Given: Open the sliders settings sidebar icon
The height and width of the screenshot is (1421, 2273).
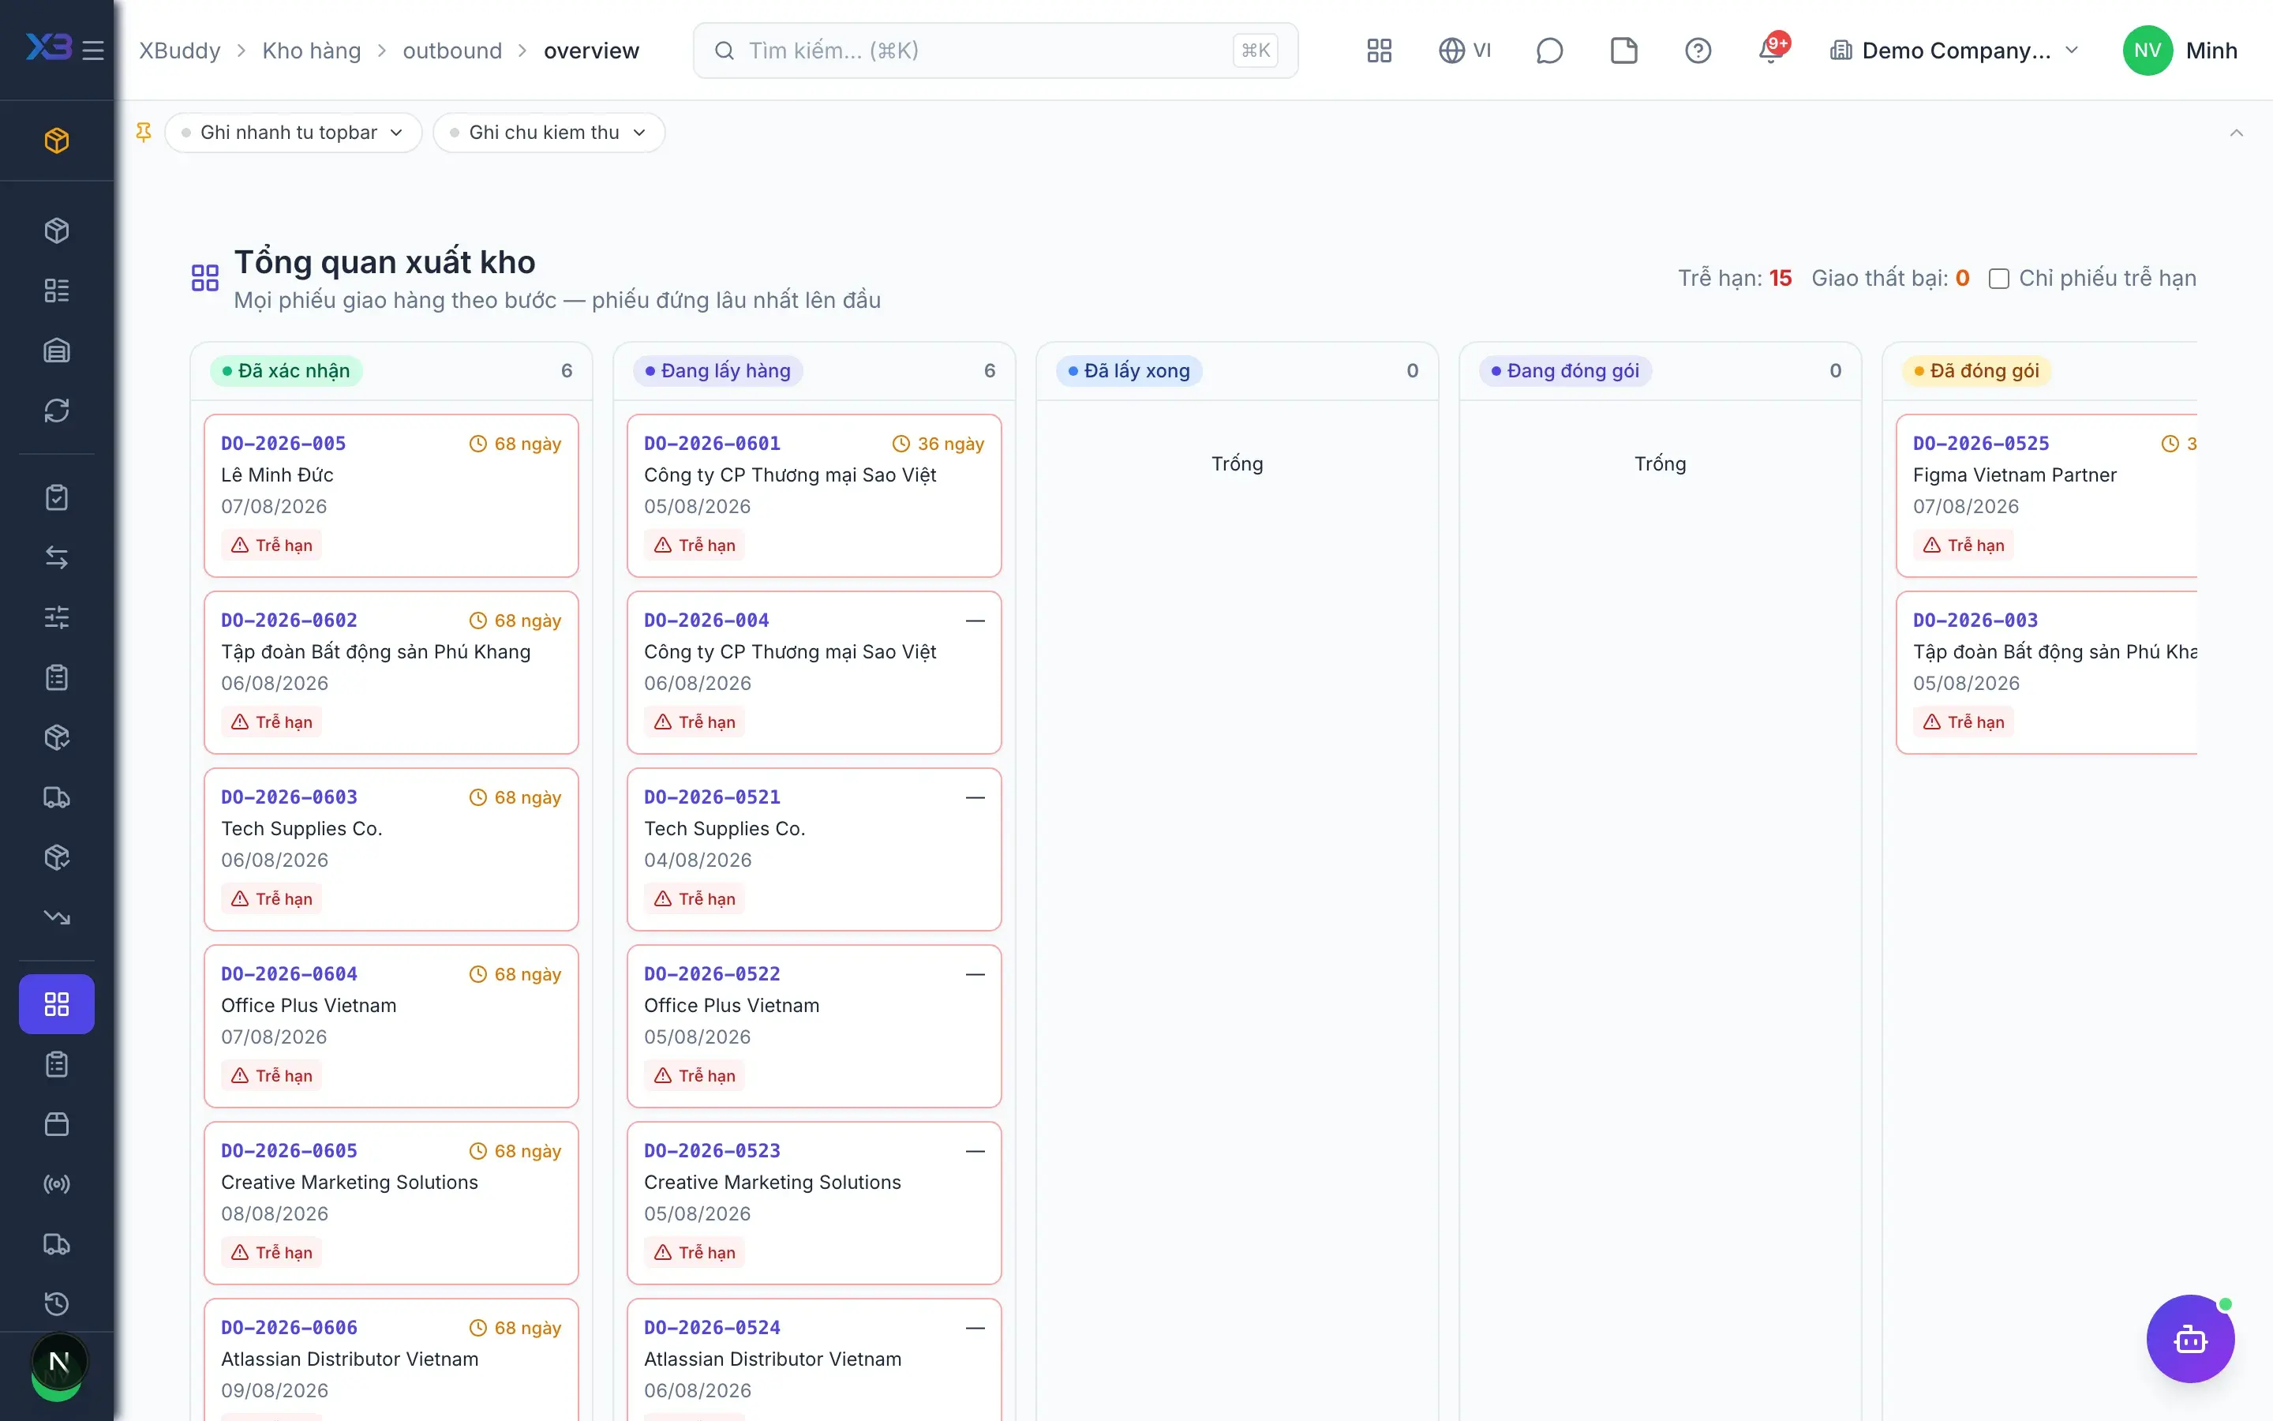Looking at the screenshot, I should point(56,617).
